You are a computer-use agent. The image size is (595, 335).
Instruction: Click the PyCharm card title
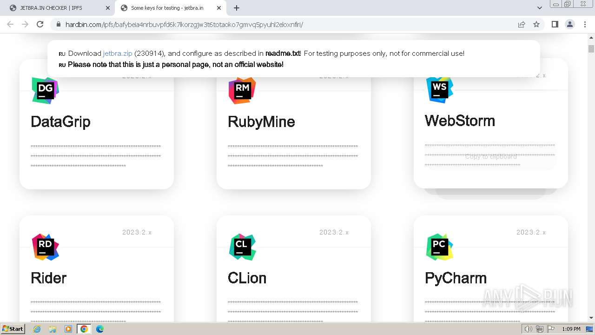[x=456, y=278]
